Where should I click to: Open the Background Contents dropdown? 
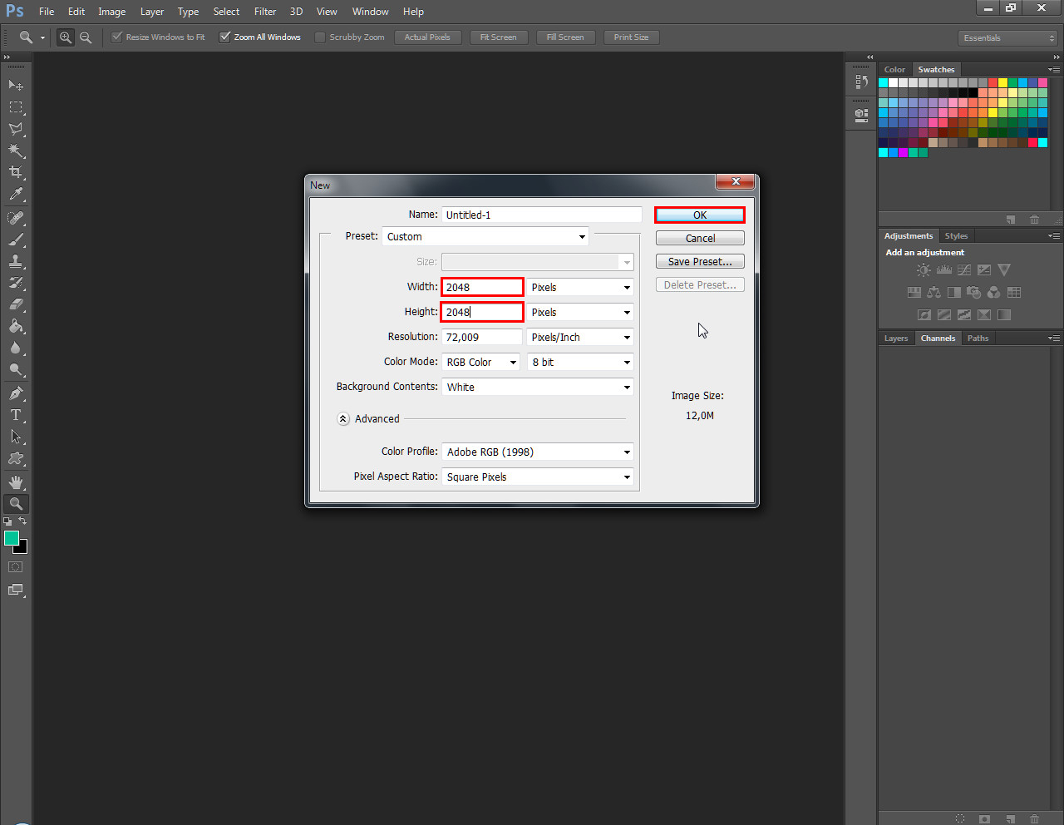point(538,387)
